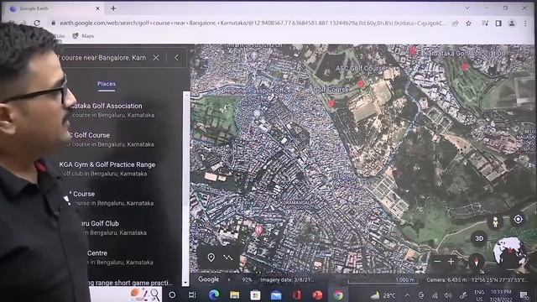Open the Bengaluru Golf Club result

pos(113,227)
